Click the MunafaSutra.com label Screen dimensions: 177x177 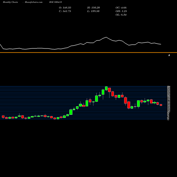(x=34, y=2)
